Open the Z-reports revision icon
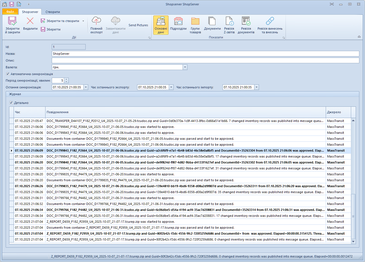365x262 pixels. click(229, 21)
